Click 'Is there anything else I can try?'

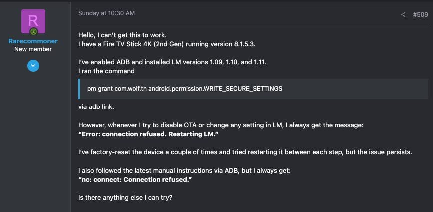click(x=125, y=197)
